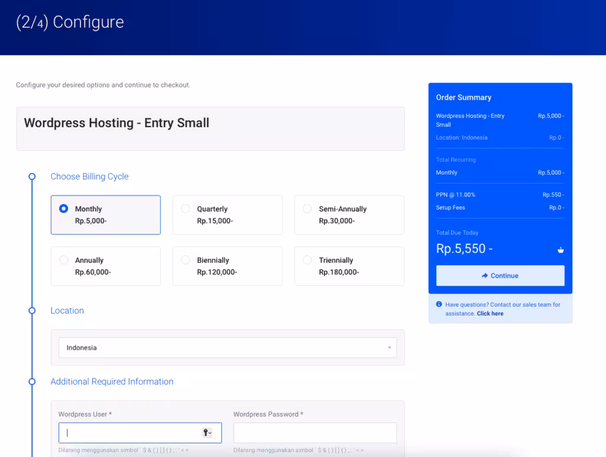Image resolution: width=606 pixels, height=457 pixels.
Task: Focus the Wordpress Password input field
Action: [315, 433]
